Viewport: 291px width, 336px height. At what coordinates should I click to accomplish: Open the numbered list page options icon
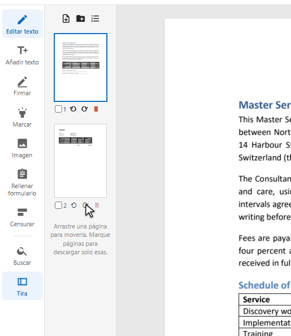95,18
